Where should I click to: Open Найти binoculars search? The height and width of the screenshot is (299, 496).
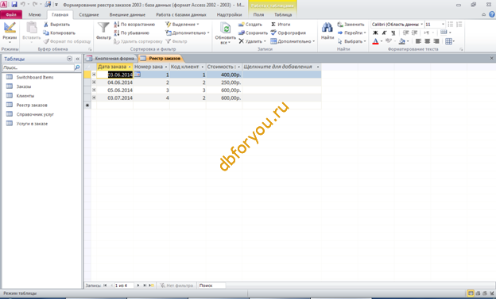click(x=327, y=31)
